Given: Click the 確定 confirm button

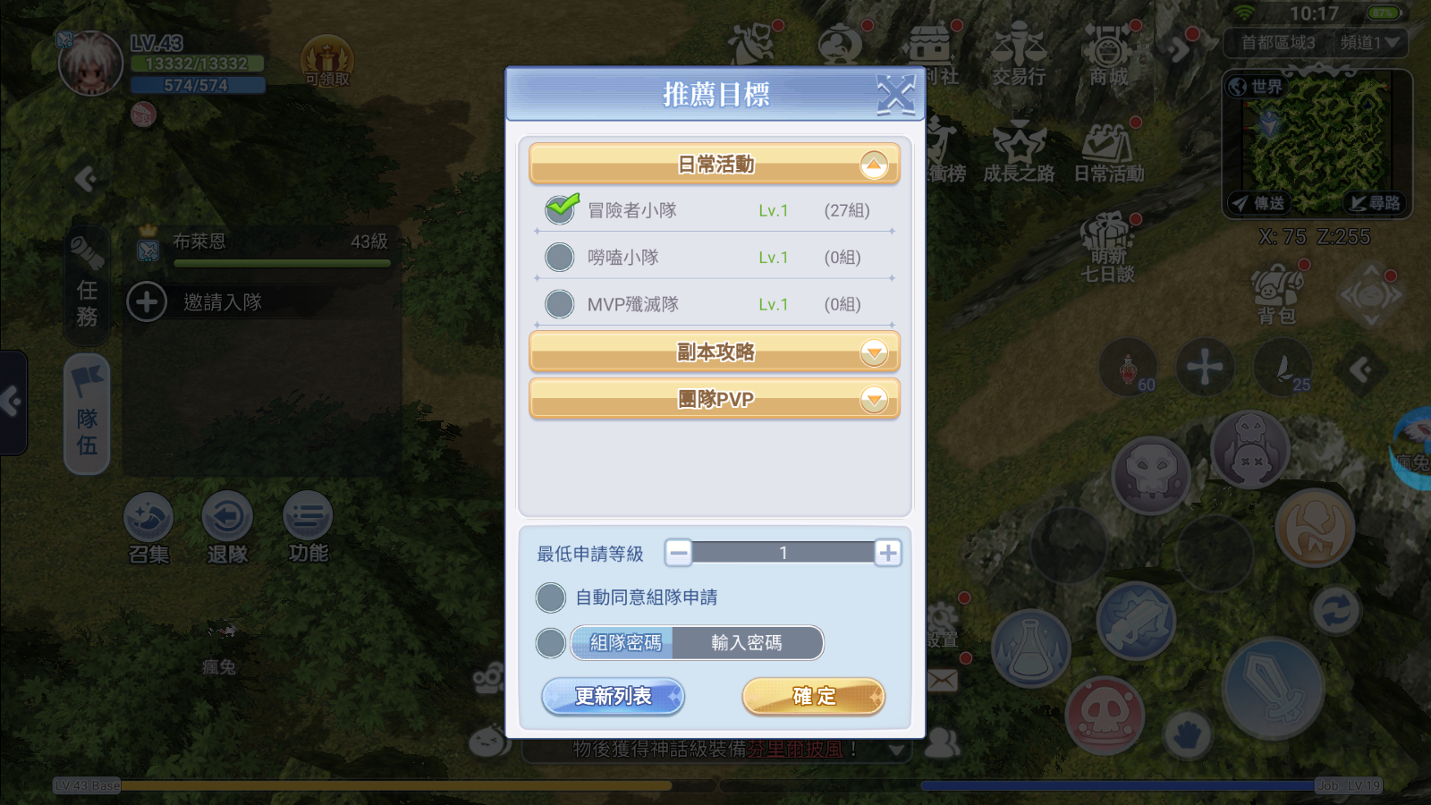Looking at the screenshot, I should 814,696.
